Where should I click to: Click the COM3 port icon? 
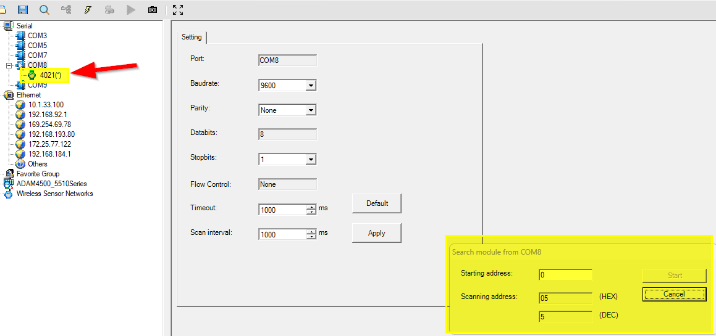[20, 36]
